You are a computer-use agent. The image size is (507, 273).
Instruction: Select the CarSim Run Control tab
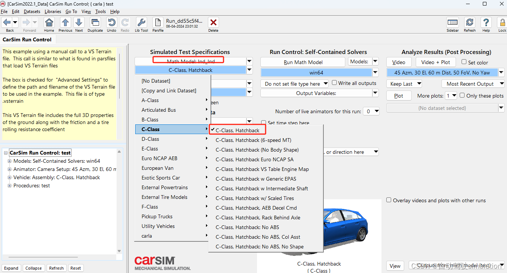(x=27, y=39)
